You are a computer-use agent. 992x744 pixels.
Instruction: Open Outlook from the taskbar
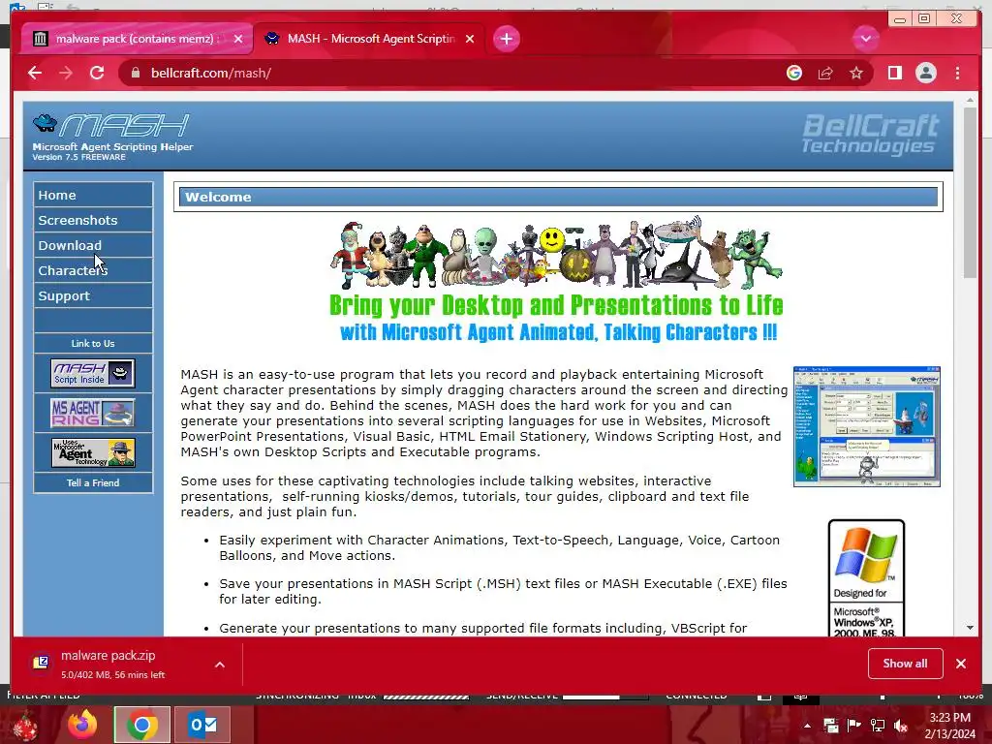[202, 725]
